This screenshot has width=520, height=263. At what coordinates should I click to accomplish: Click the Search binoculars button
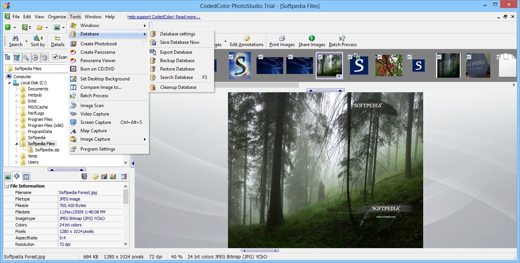[16, 41]
